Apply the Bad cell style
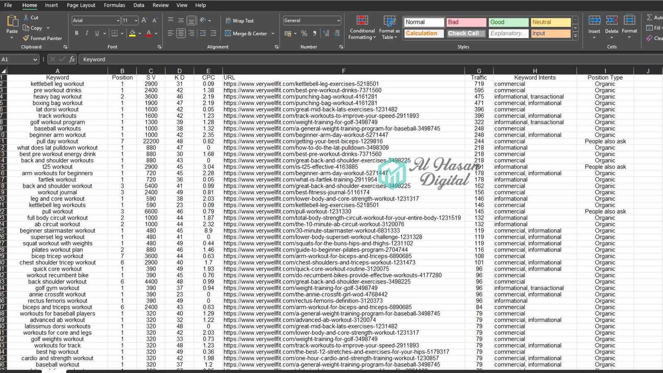This screenshot has width=663, height=373. click(x=466, y=22)
